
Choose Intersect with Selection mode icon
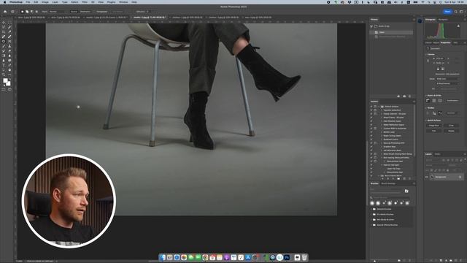36,12
